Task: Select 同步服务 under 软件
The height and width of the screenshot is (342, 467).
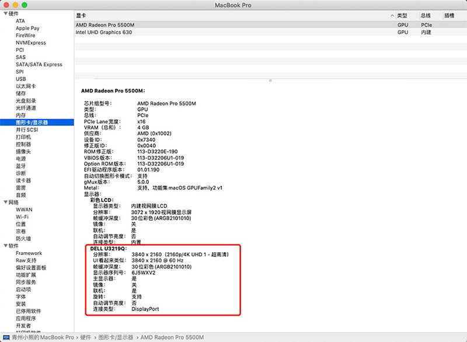Action: [26, 282]
